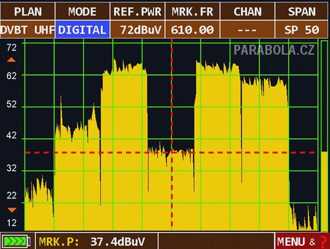The width and height of the screenshot is (330, 249).
Task: Click the empty channel value field
Action: point(247,30)
